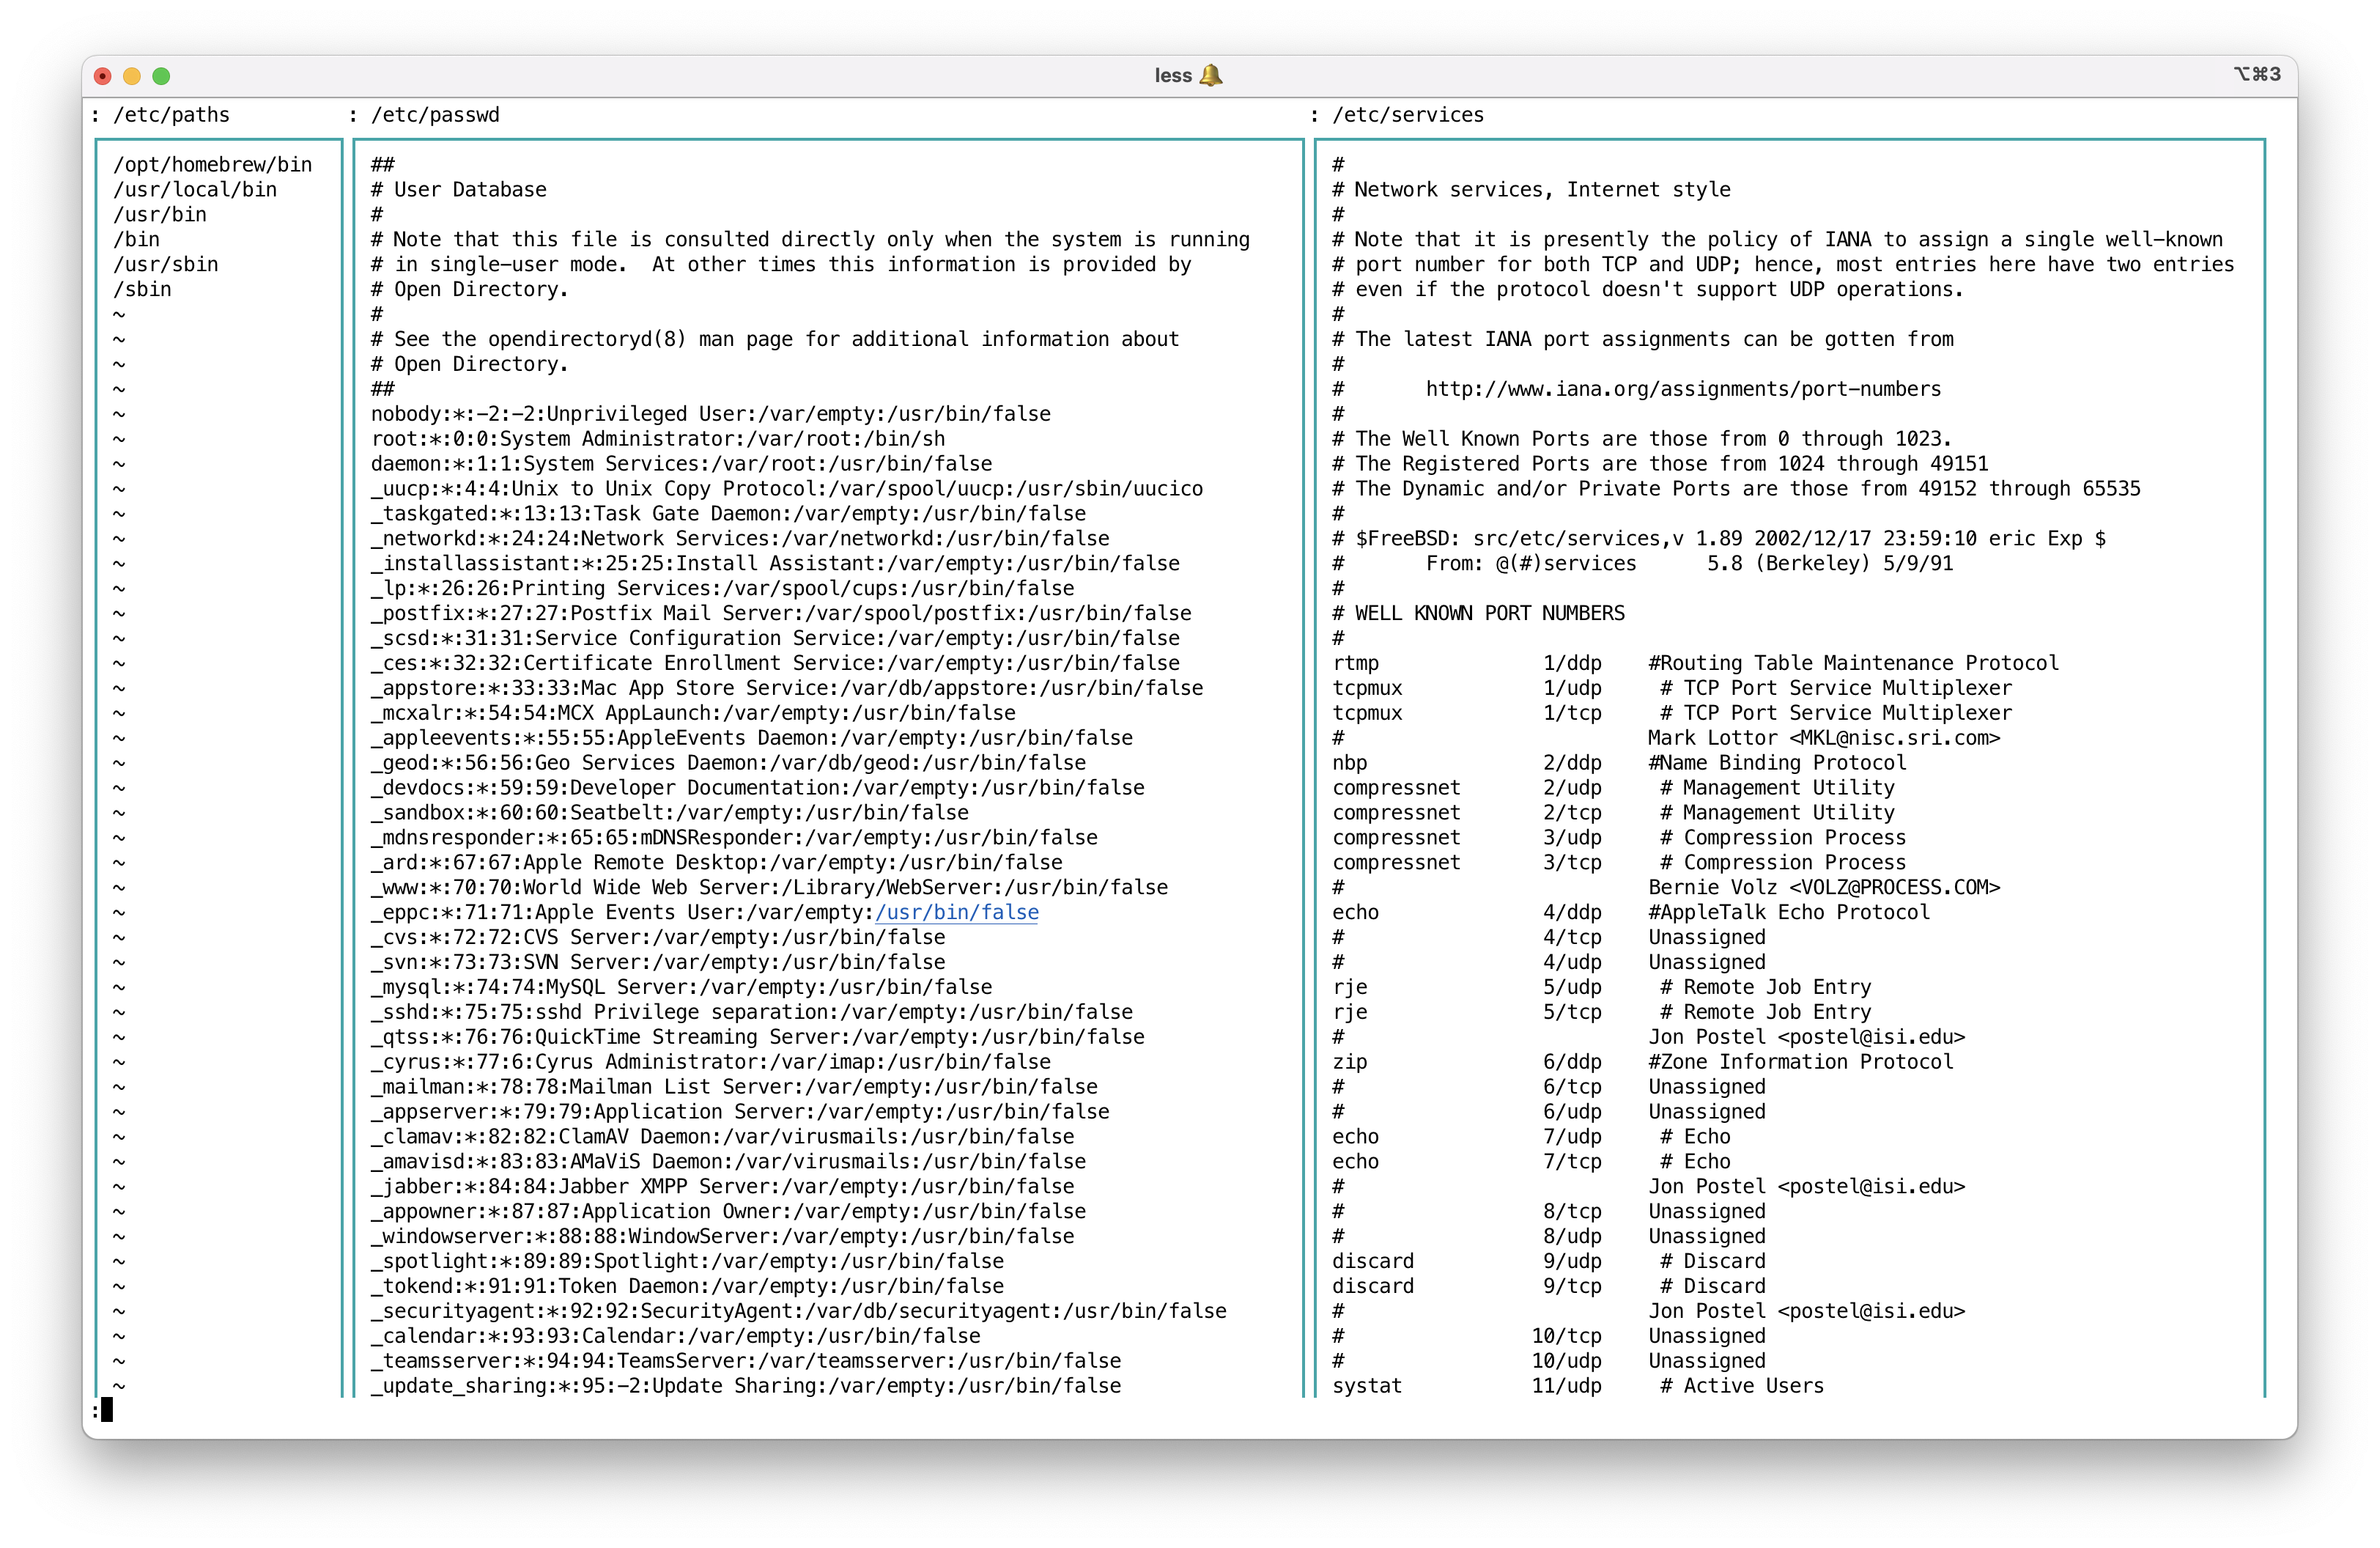Click the WELL KNOWN PORT NUMBERS heading
The height and width of the screenshot is (1548, 2380).
pyautogui.click(x=1488, y=613)
